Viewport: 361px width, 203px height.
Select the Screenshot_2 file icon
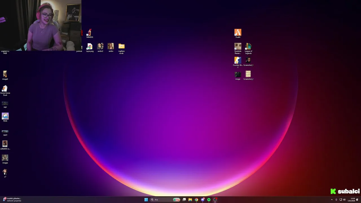click(x=248, y=76)
